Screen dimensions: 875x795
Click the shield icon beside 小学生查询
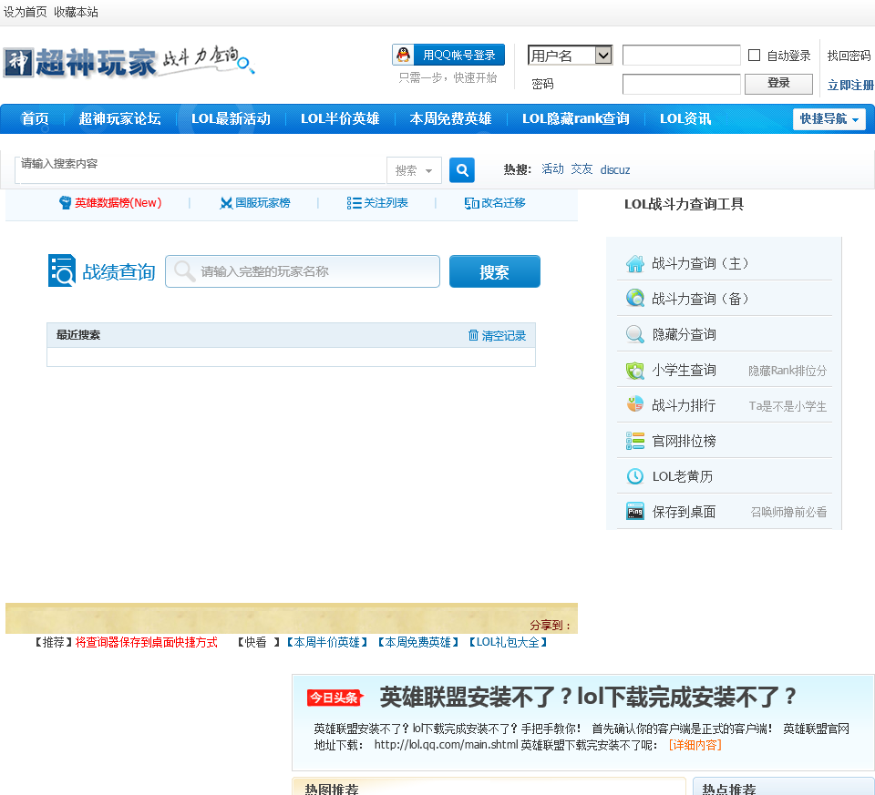(x=635, y=370)
